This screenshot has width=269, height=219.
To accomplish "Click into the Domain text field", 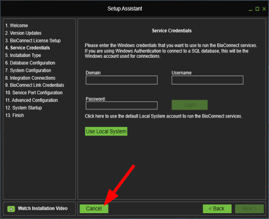I will coord(121,80).
